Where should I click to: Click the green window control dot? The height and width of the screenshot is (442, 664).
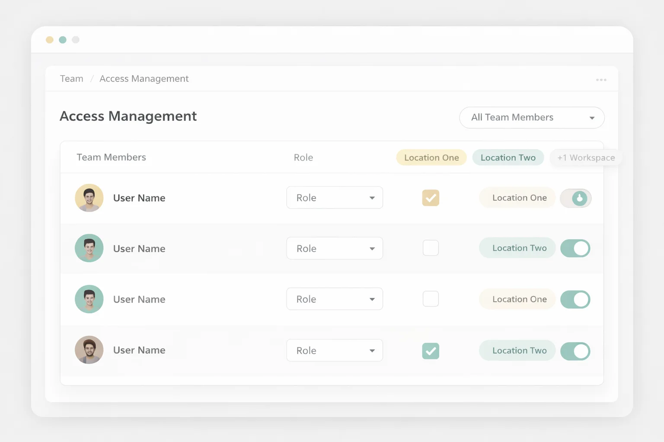(x=63, y=40)
